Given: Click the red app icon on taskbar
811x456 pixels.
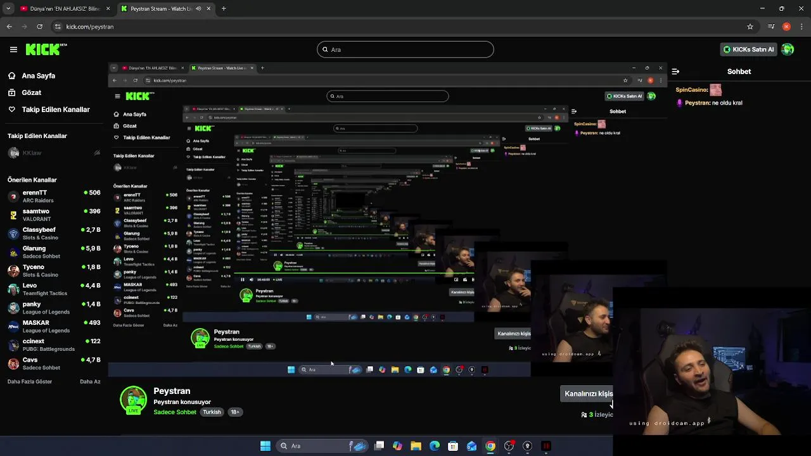Looking at the screenshot, I should [546, 446].
